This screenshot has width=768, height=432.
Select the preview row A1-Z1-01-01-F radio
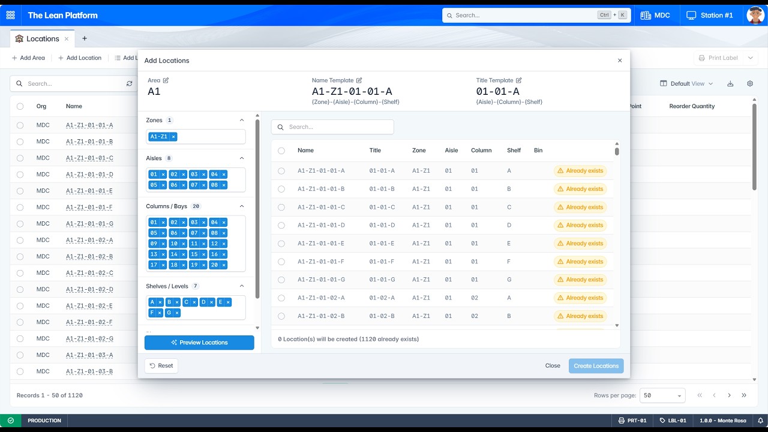(x=281, y=262)
